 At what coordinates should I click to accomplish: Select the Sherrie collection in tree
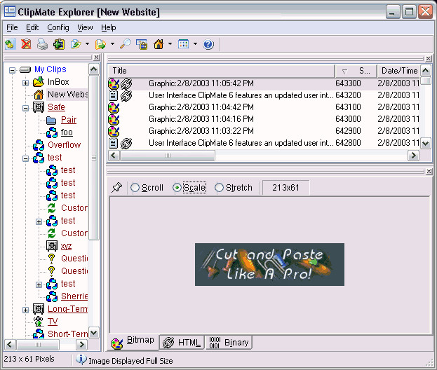tap(74, 296)
